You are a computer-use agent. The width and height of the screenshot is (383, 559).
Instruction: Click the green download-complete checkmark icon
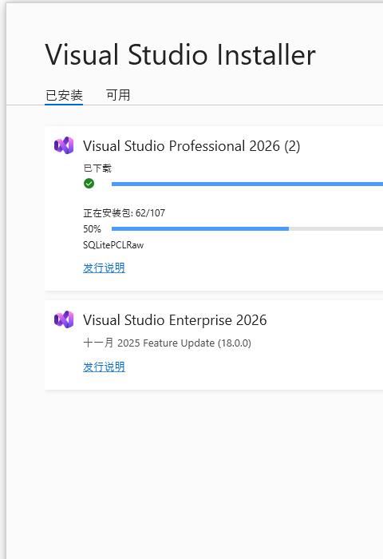pyautogui.click(x=89, y=184)
